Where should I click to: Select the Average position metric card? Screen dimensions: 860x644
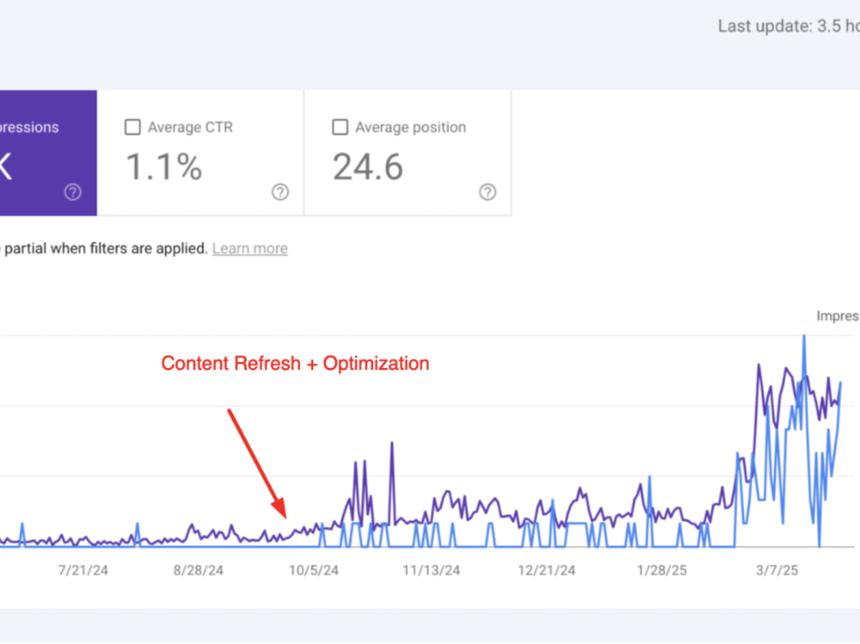tap(408, 153)
